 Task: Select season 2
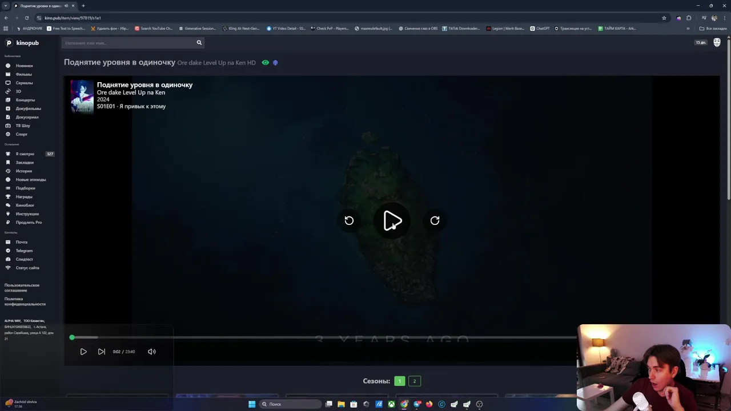tap(415, 381)
